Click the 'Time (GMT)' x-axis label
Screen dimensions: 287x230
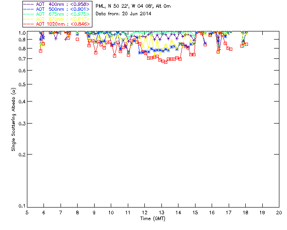pyautogui.click(x=152, y=218)
